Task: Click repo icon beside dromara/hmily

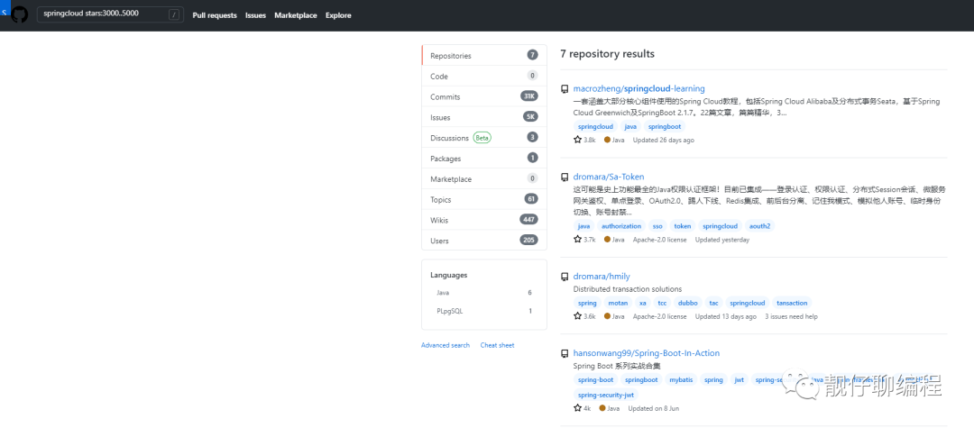Action: click(565, 277)
